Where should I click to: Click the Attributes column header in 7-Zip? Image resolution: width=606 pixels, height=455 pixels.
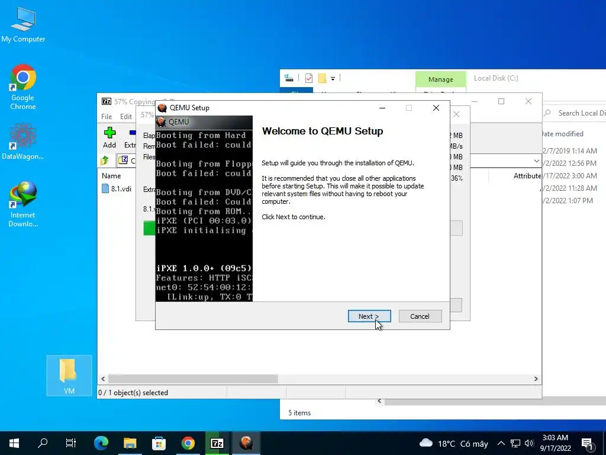(527, 175)
